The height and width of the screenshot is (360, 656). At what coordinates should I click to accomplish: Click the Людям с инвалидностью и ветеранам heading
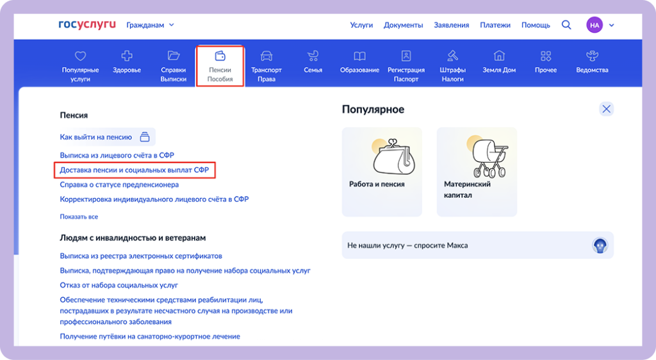coord(133,238)
